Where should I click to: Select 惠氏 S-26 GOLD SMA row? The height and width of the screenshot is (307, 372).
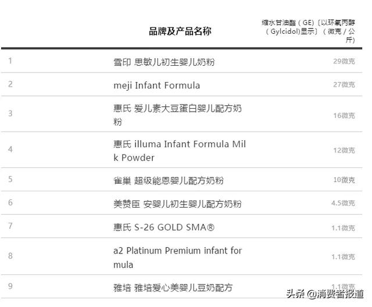pos(181,226)
